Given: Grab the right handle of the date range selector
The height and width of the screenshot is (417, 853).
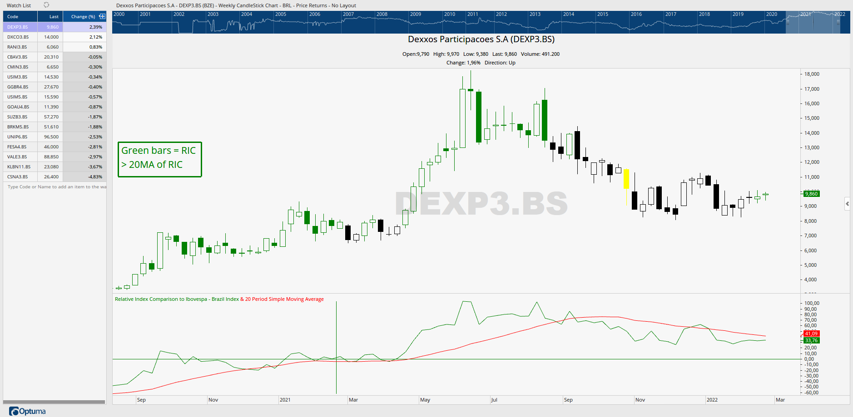Looking at the screenshot, I should click(838, 22).
